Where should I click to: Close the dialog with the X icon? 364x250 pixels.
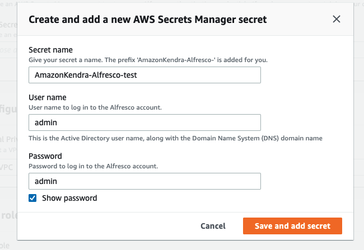(337, 20)
